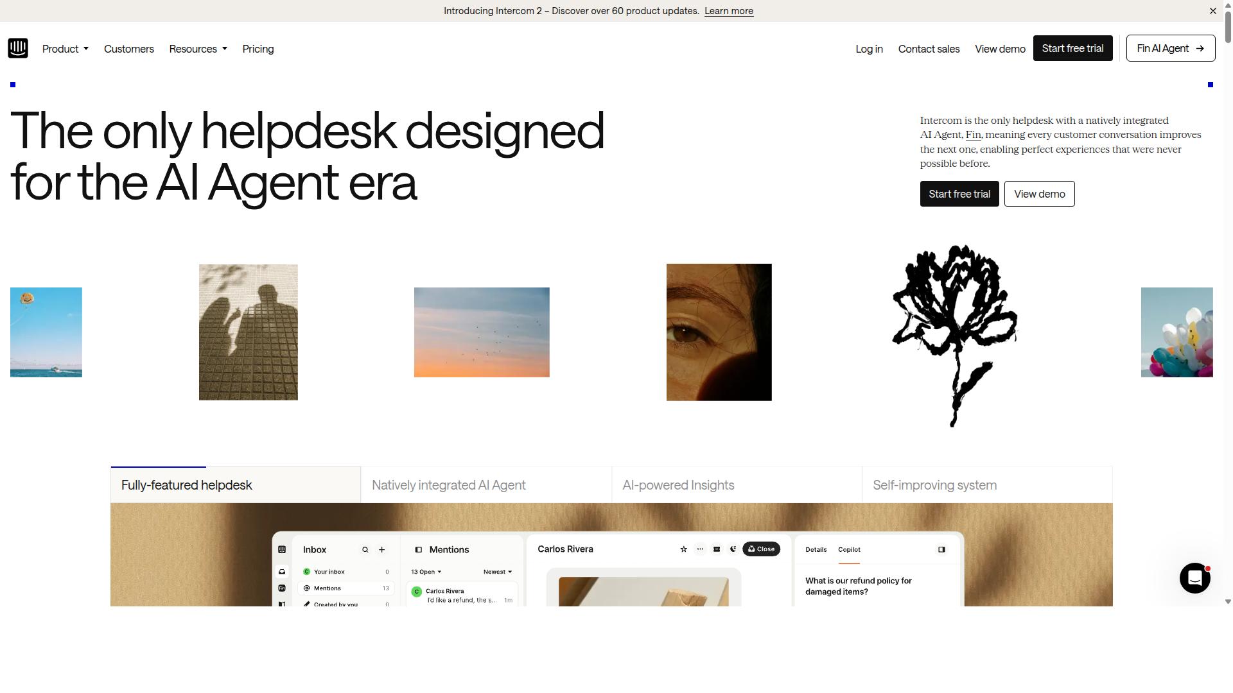Click the arrow on Fin AI Agent button
The image size is (1233, 693).
1200,49
